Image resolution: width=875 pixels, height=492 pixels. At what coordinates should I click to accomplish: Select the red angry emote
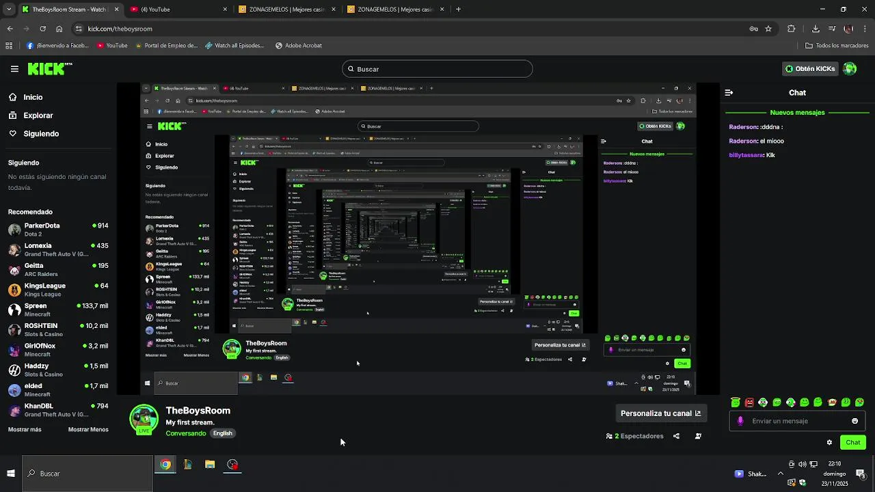click(749, 402)
